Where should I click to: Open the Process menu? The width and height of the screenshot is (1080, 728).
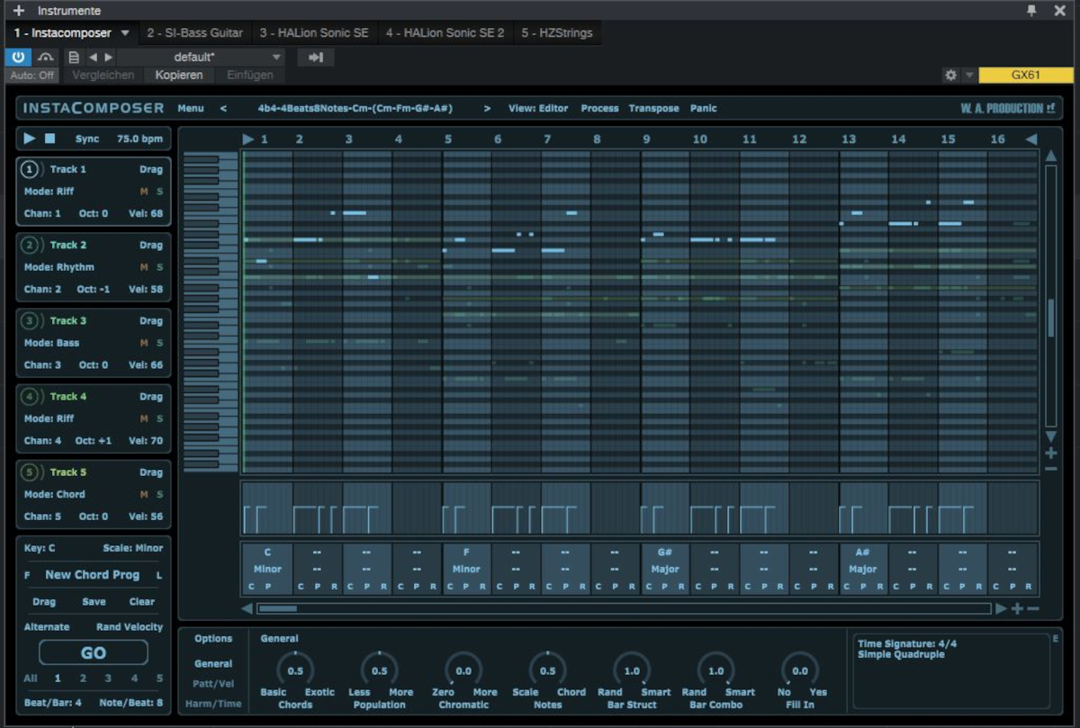coord(599,108)
